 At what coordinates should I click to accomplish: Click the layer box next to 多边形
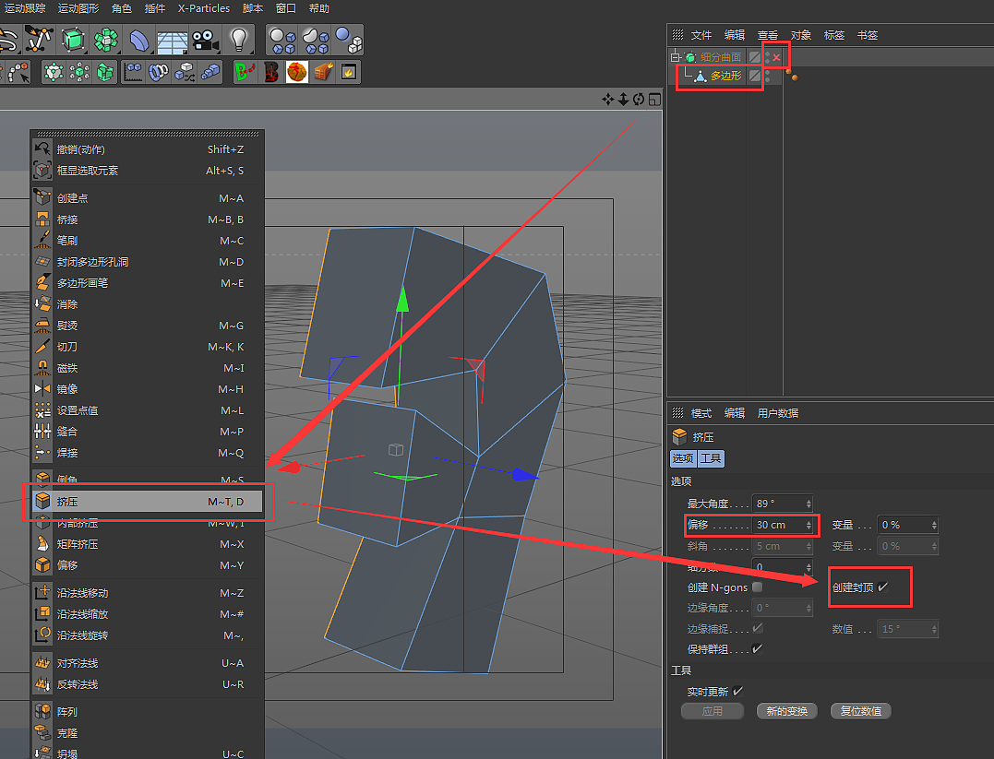pyautogui.click(x=754, y=76)
